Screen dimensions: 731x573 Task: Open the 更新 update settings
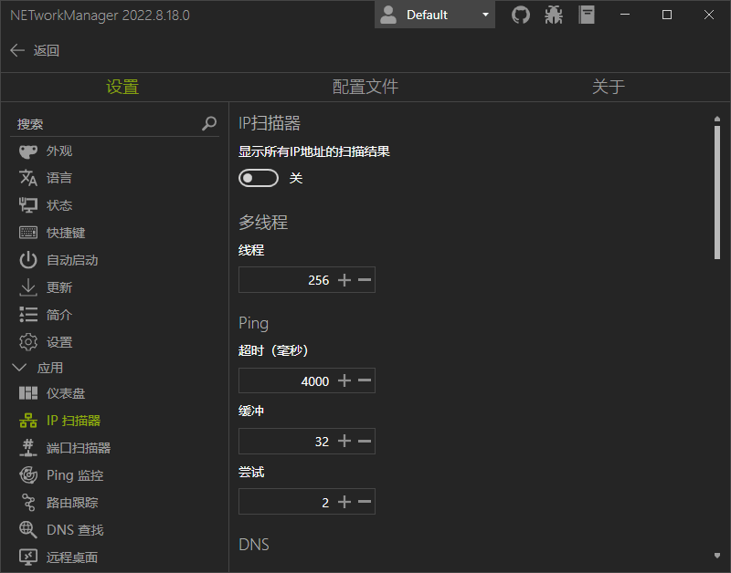pyautogui.click(x=46, y=287)
